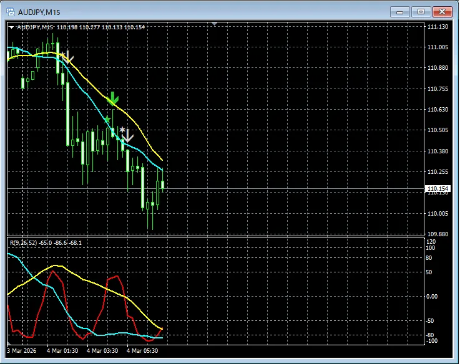Click the AUDJPY,M15 title bar text

point(39,12)
